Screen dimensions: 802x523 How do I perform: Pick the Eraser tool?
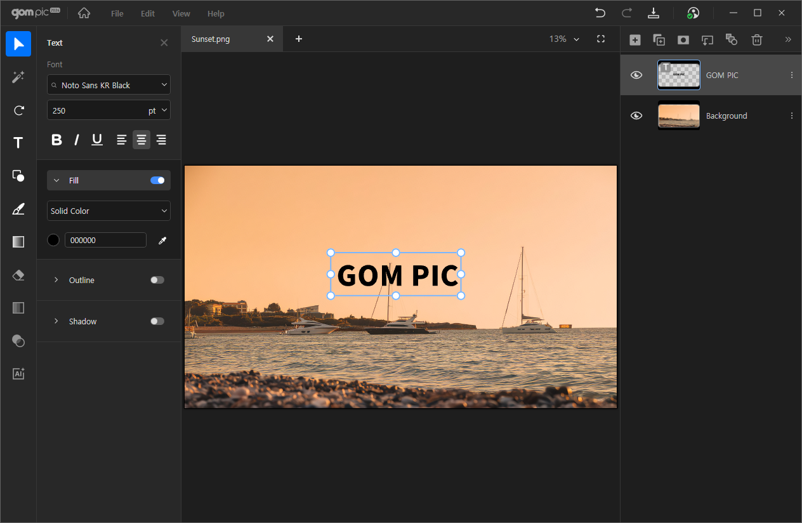[x=18, y=275]
